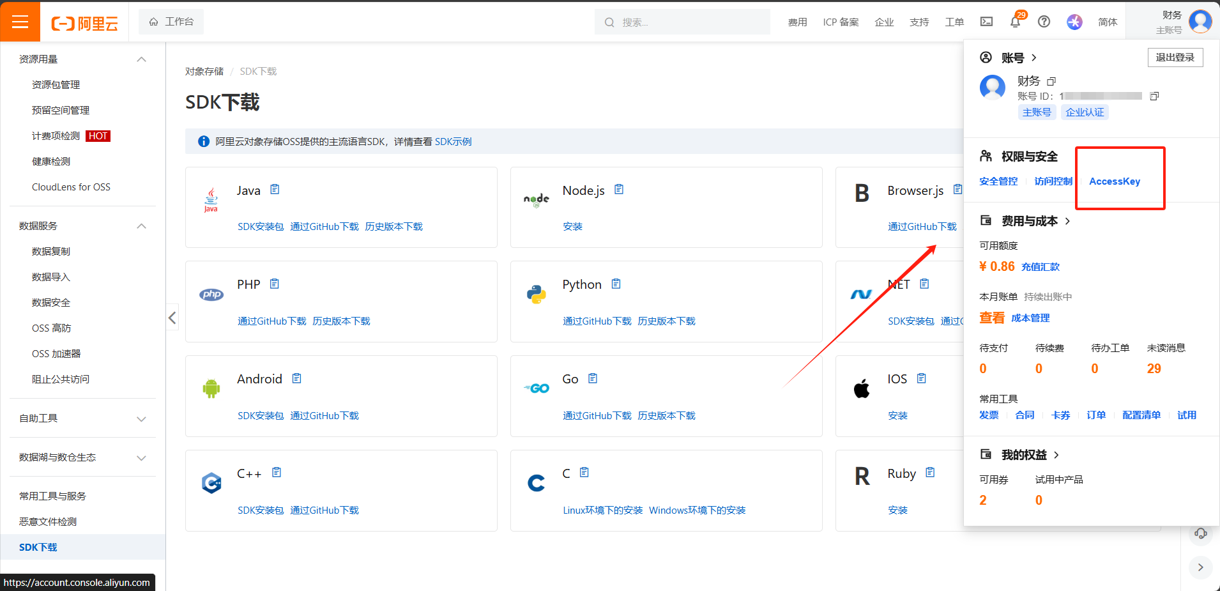Open the Android documentation icon

pyautogui.click(x=296, y=378)
